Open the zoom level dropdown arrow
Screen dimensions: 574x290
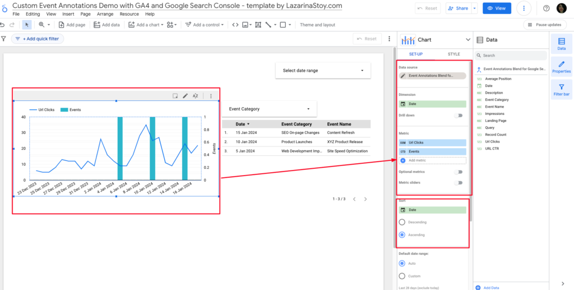[49, 25]
